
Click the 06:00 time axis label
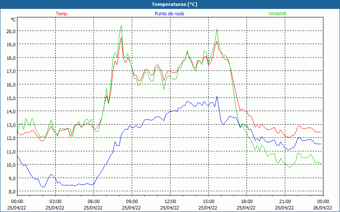93,201
